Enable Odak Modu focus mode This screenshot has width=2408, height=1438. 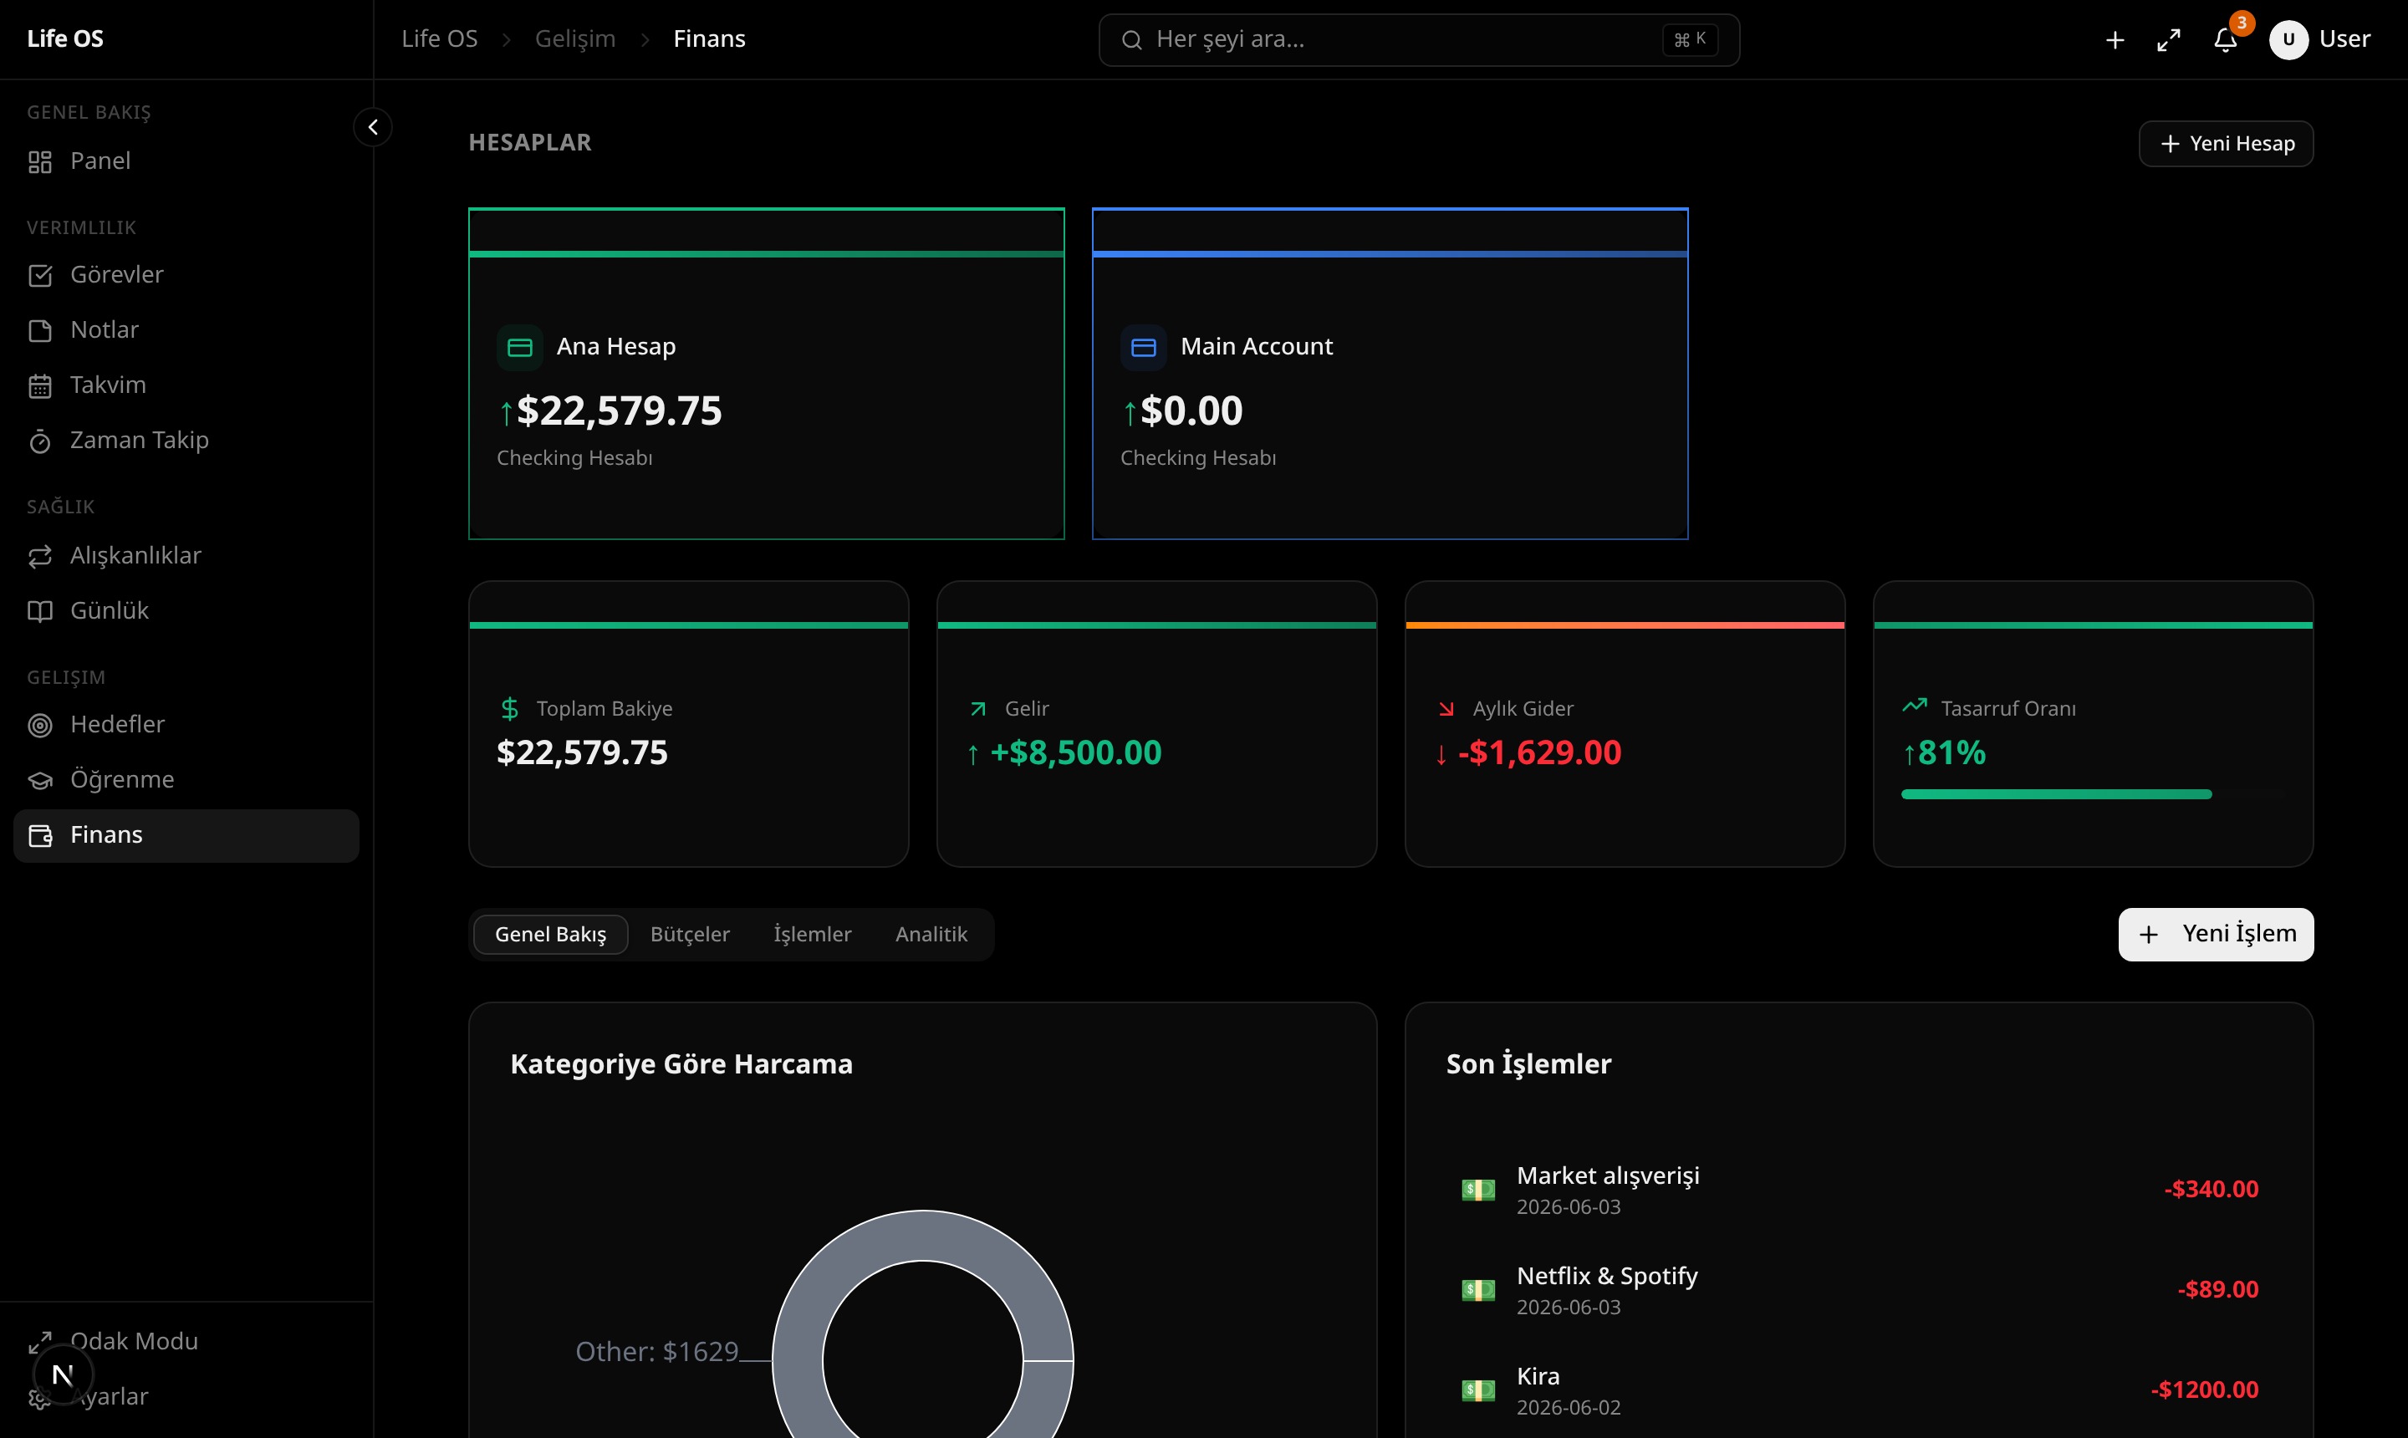coord(186,1342)
